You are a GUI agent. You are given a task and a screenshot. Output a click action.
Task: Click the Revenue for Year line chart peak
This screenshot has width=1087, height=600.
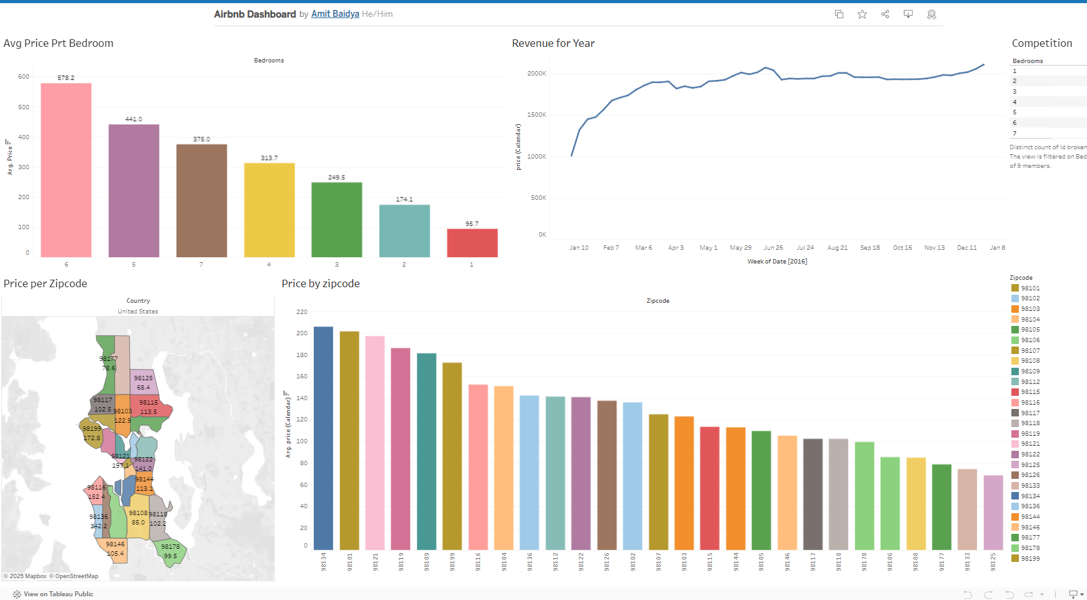(x=984, y=64)
